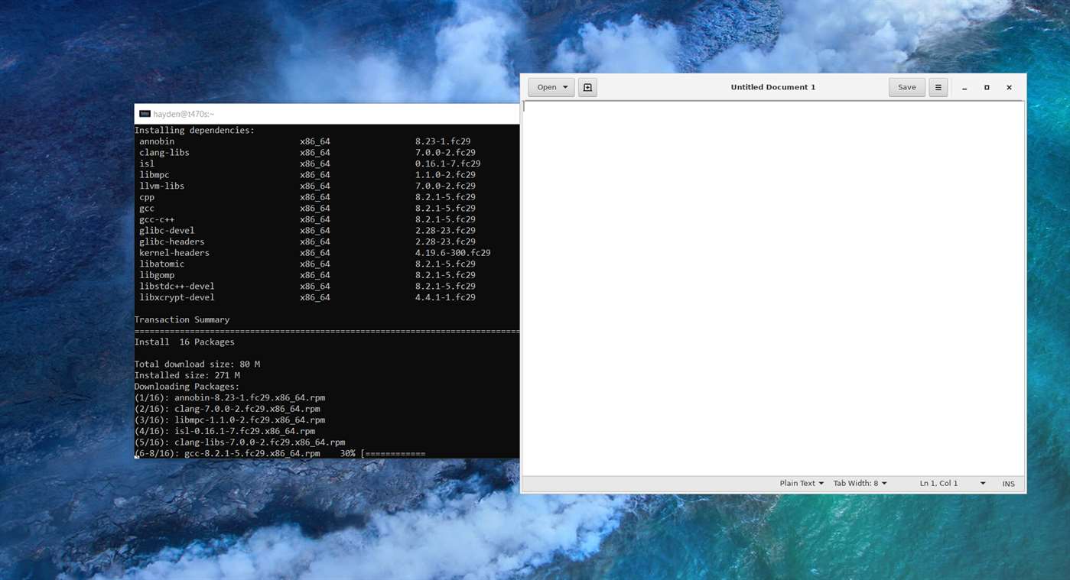Open the Tab Width: 8 dropdown
Image resolution: width=1070 pixels, height=580 pixels.
pos(860,482)
